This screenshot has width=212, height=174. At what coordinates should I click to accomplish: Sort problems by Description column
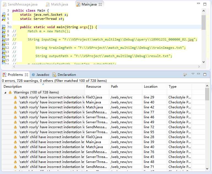click(x=43, y=87)
